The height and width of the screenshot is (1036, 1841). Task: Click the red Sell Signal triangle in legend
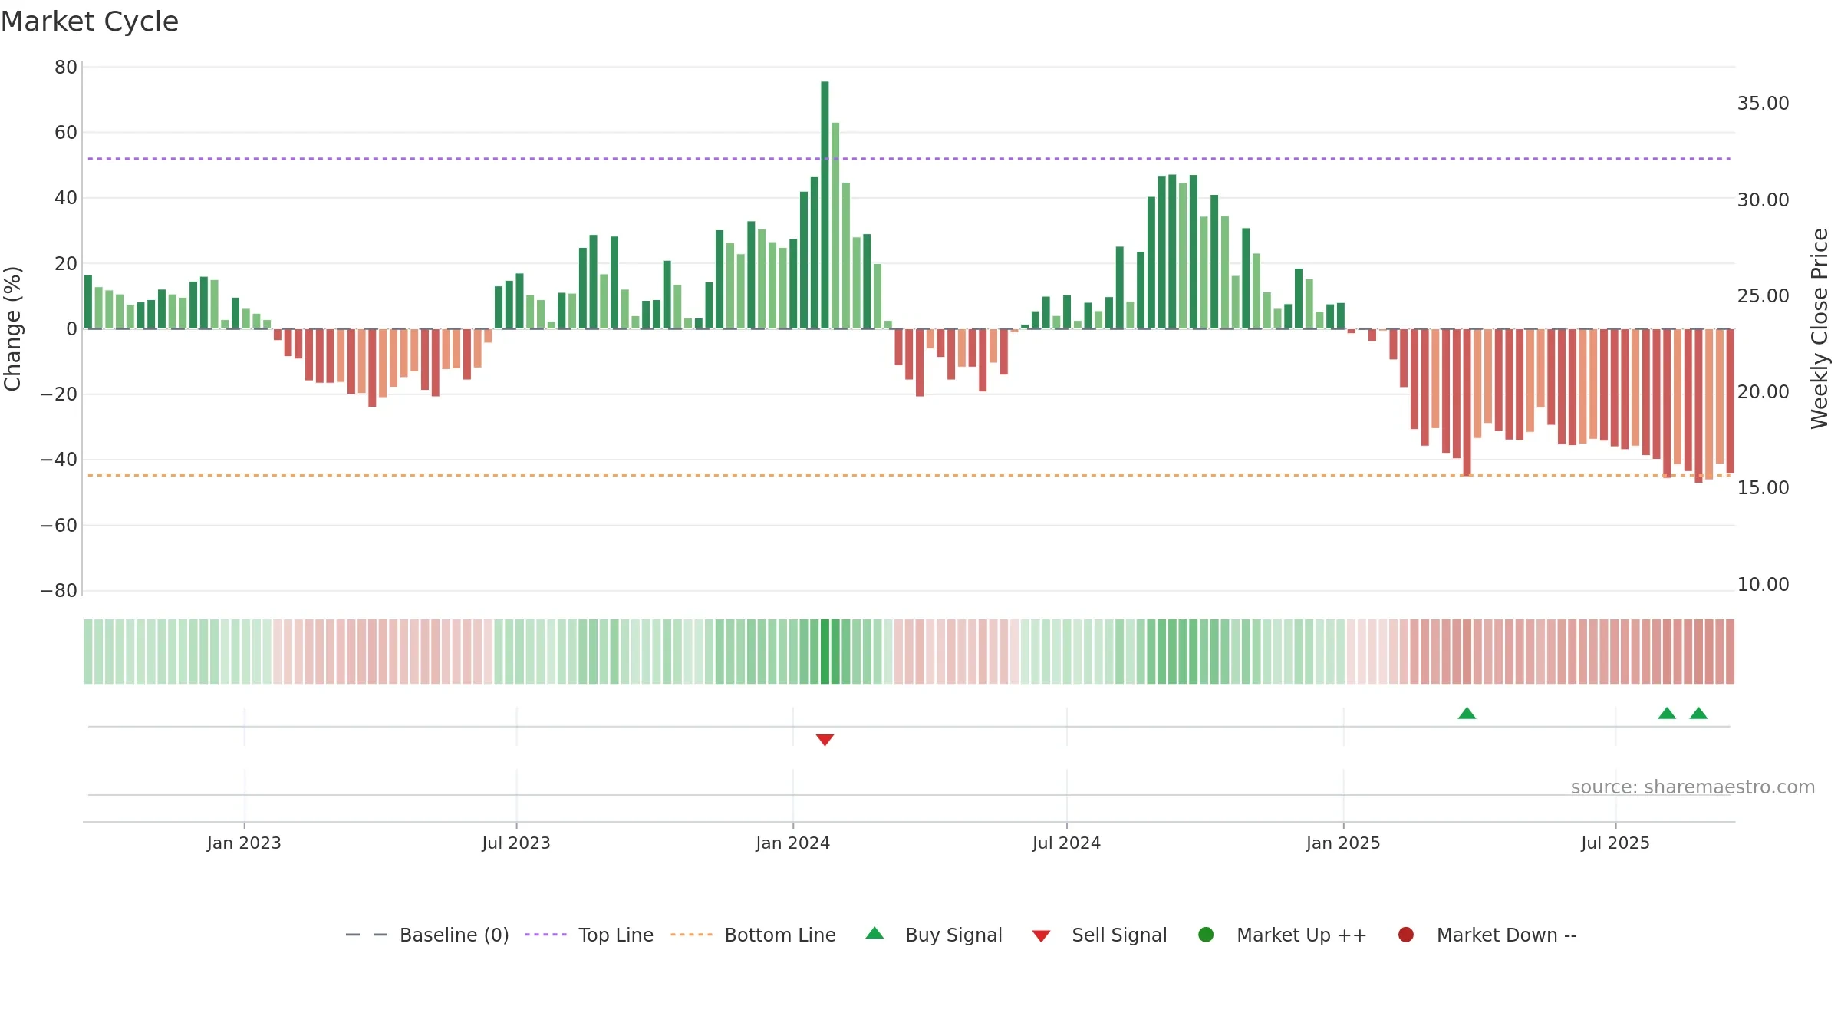(x=1041, y=936)
